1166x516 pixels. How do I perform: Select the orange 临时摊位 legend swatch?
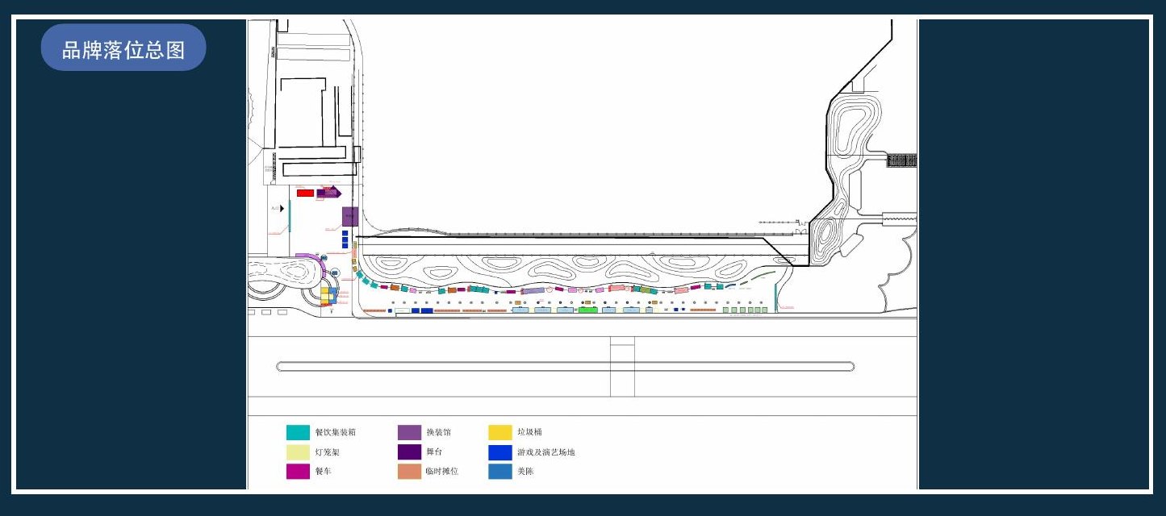pyautogui.click(x=409, y=472)
